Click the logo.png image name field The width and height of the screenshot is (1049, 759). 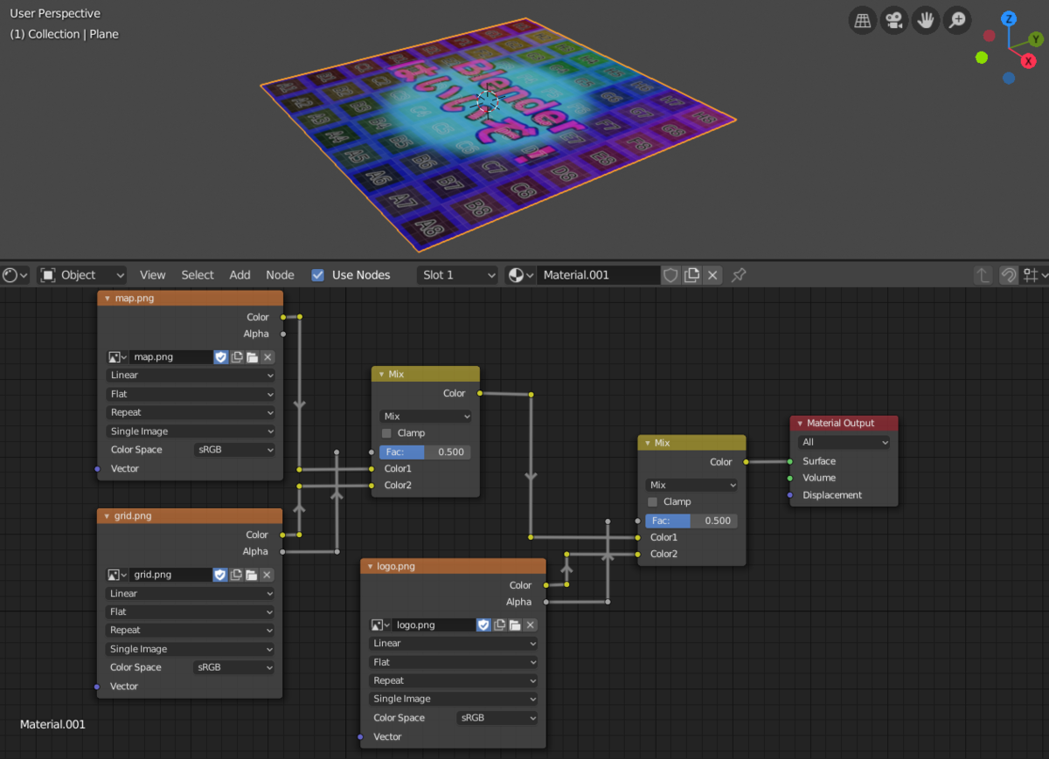(434, 625)
